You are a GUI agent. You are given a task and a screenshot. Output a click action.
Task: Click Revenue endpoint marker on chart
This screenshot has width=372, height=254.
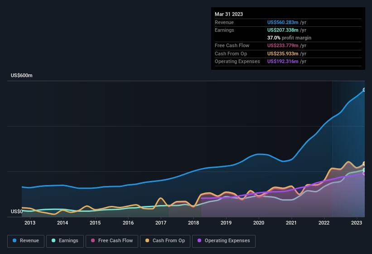(364, 90)
